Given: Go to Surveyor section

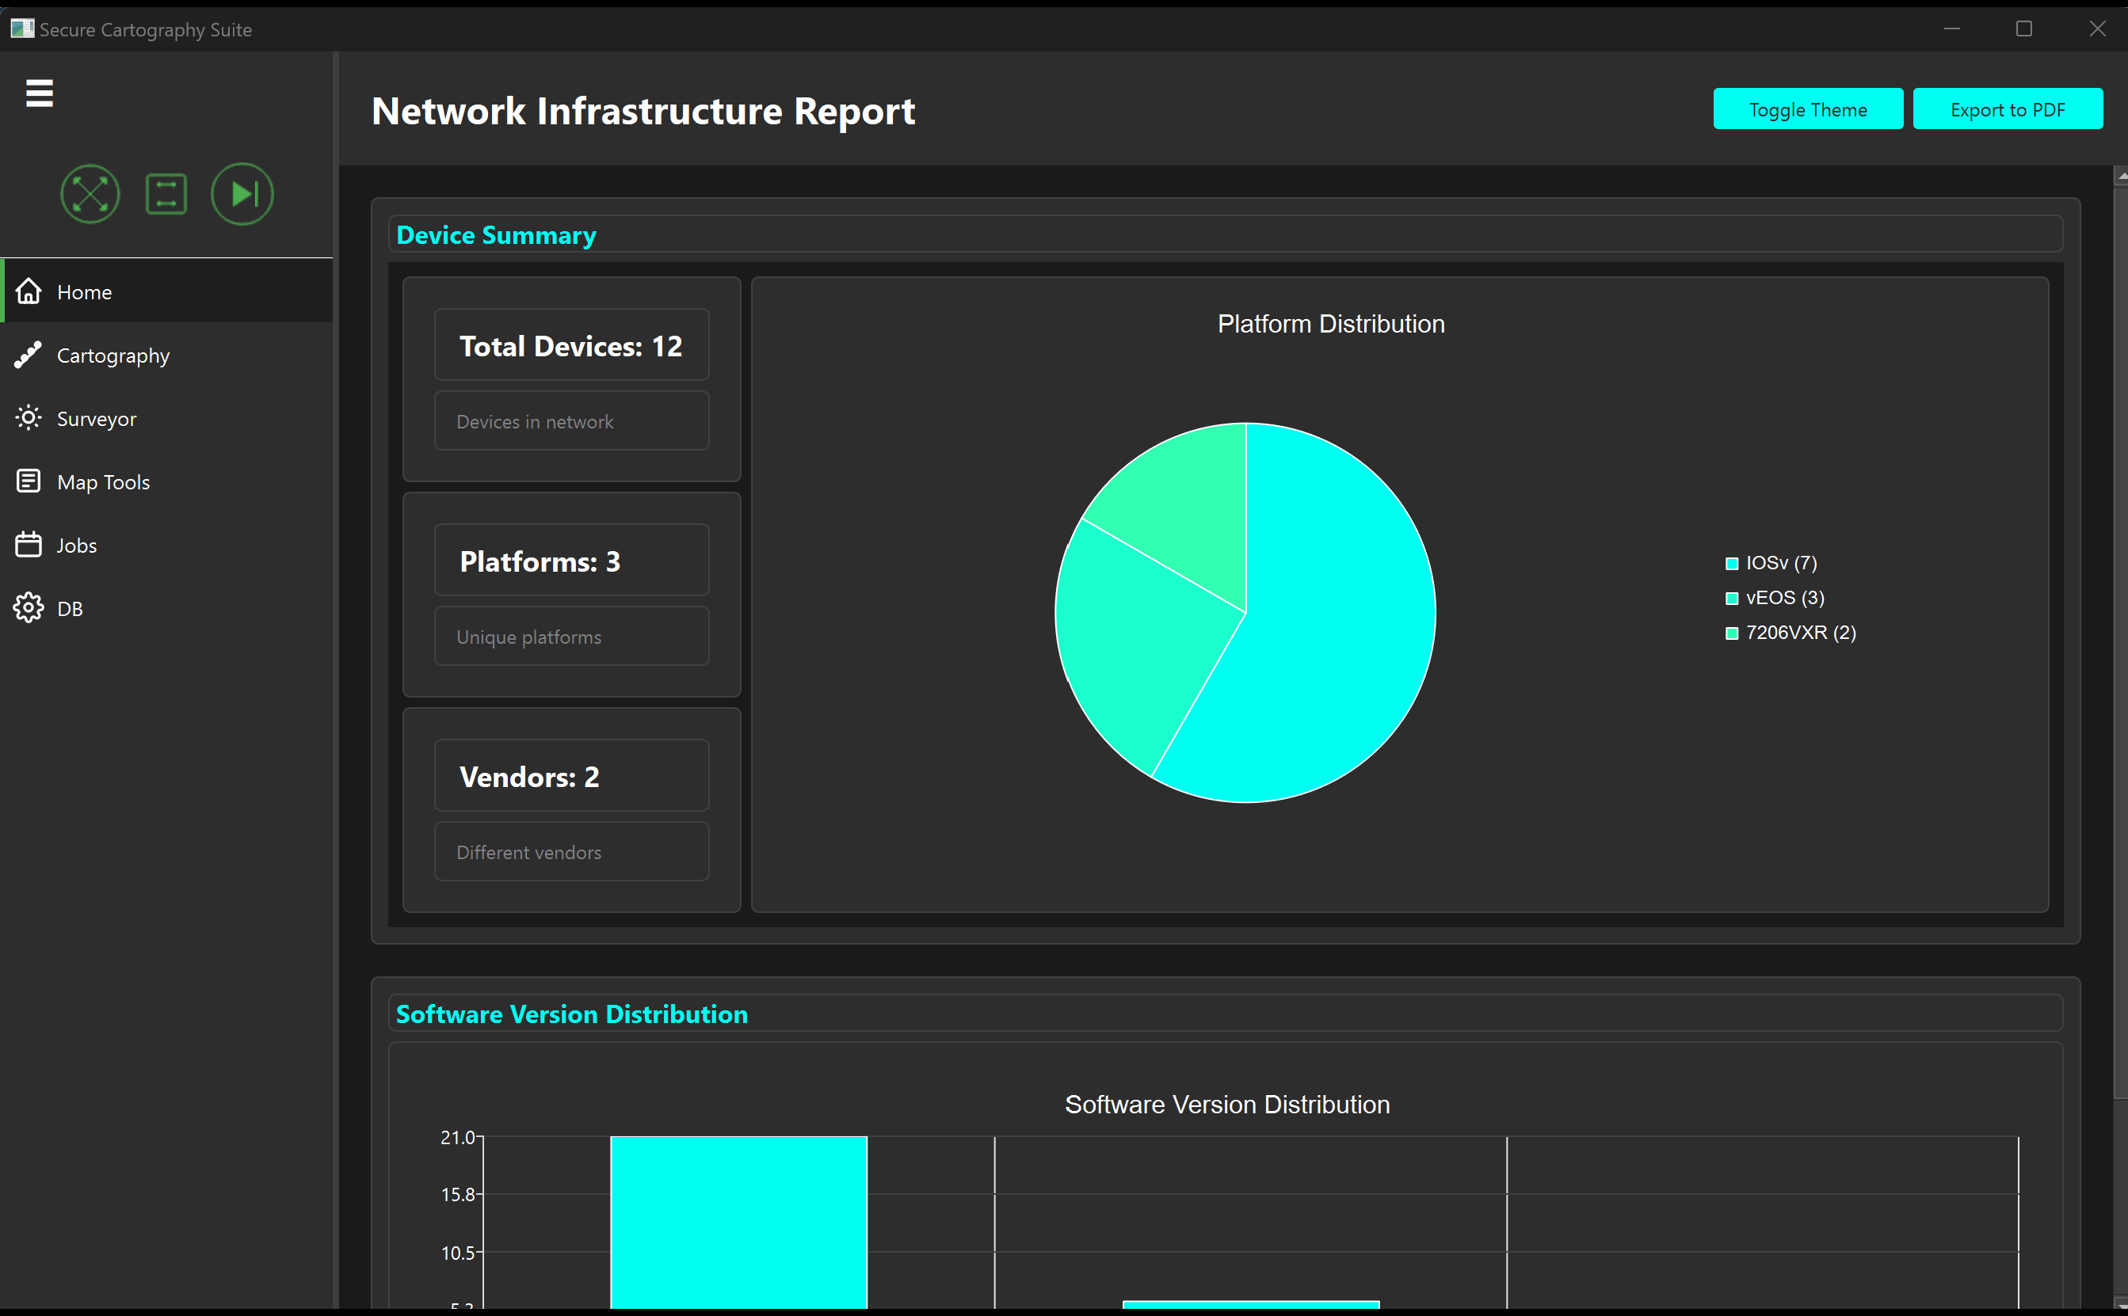Looking at the screenshot, I should [166, 419].
